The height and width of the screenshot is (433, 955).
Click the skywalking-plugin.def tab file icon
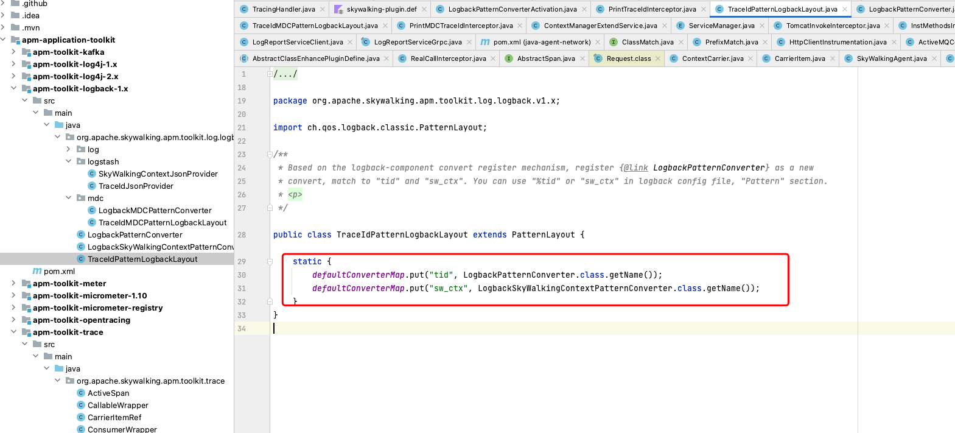click(x=338, y=9)
